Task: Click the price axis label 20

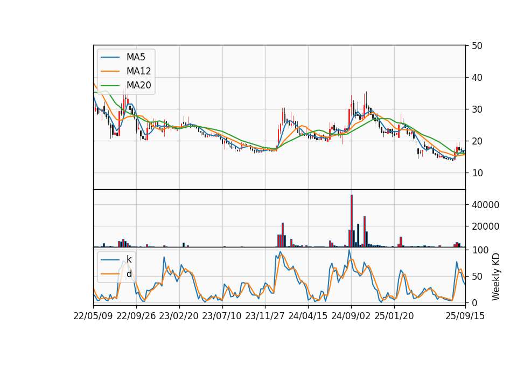Action: click(477, 141)
